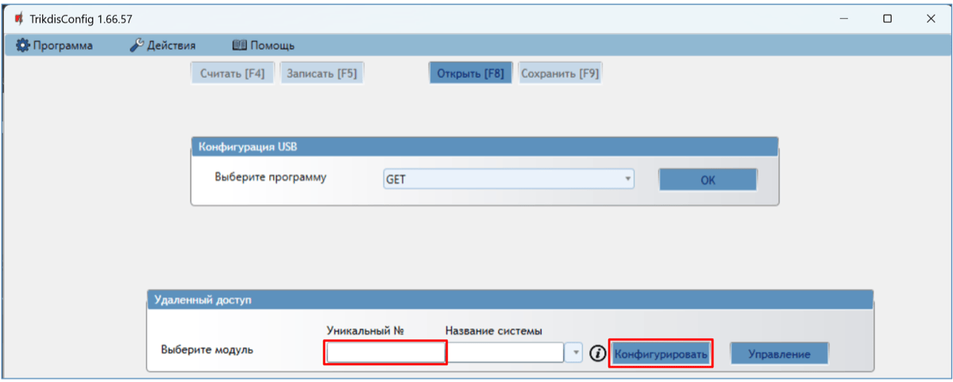The width and height of the screenshot is (953, 382).
Task: Click the book icon of Помощь
Action: 239,46
